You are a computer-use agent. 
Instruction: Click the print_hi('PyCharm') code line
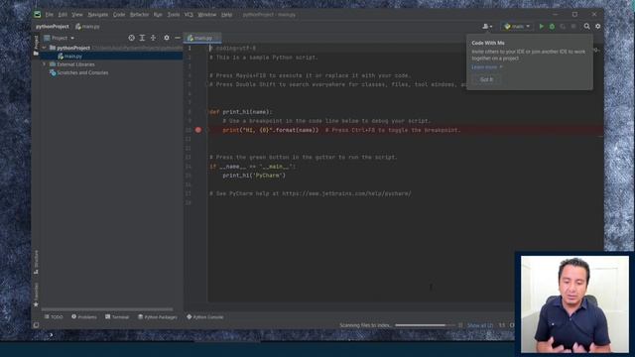click(x=254, y=176)
